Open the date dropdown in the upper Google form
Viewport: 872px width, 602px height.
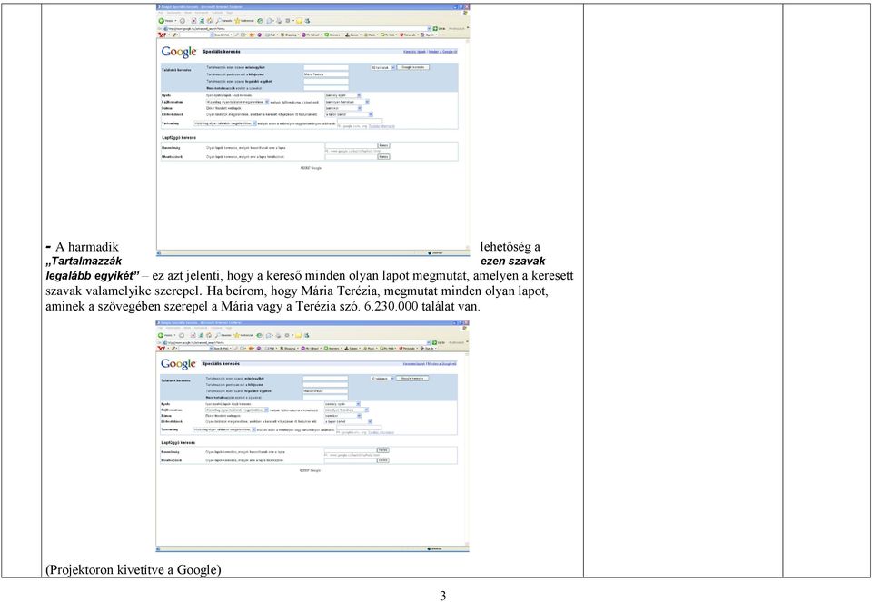343,108
